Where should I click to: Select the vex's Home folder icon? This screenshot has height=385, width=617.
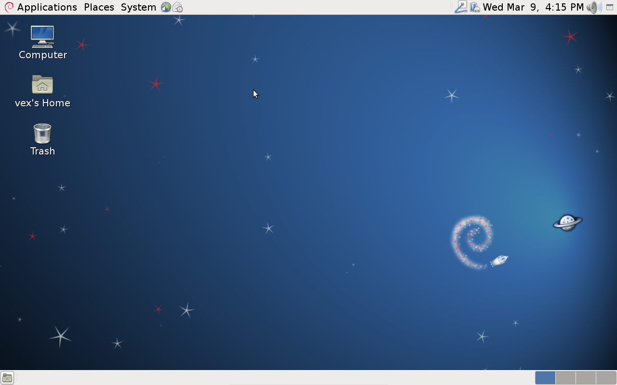pos(42,85)
